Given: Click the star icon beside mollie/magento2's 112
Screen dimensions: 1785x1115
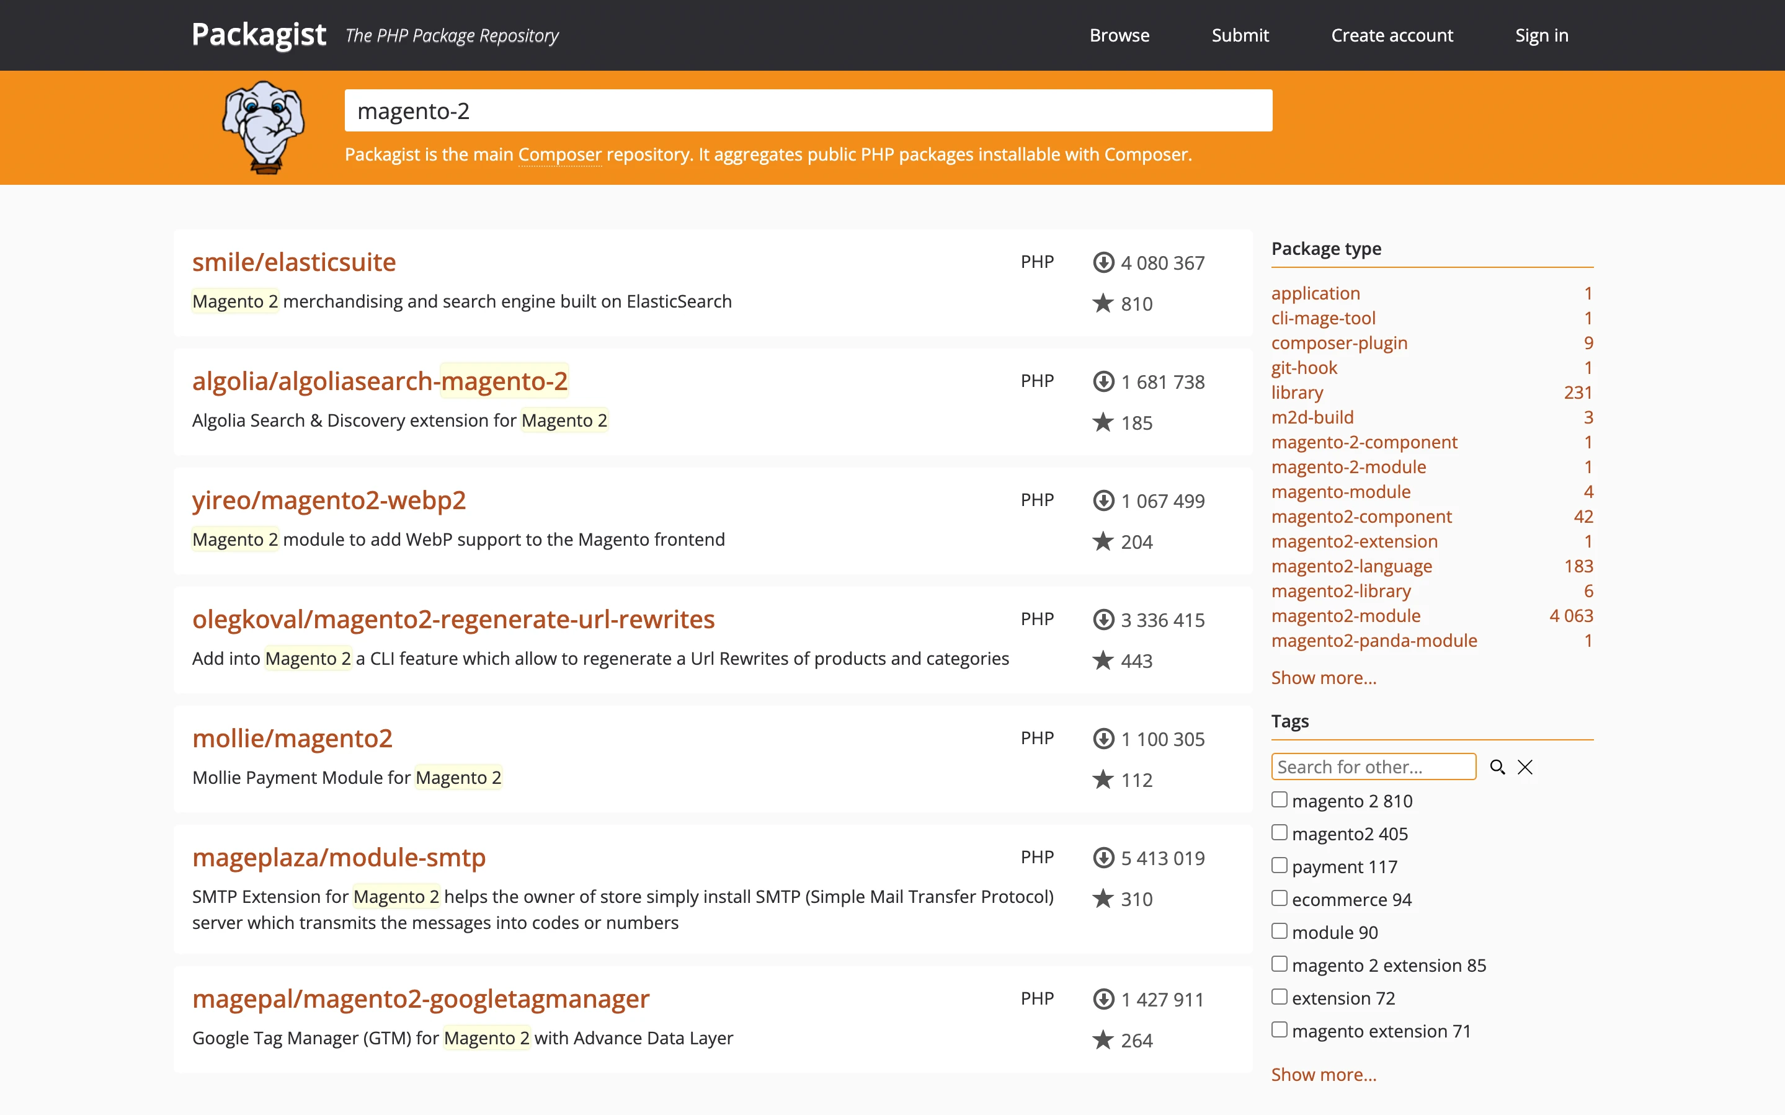Looking at the screenshot, I should [x=1103, y=779].
